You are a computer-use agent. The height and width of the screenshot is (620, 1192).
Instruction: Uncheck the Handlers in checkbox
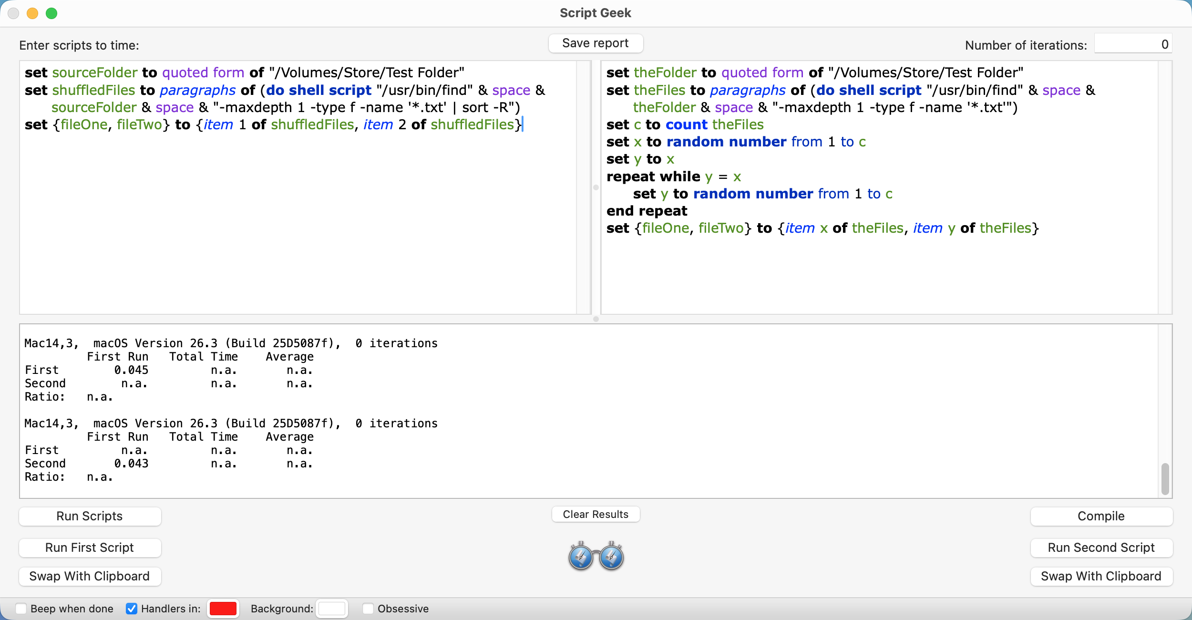click(x=132, y=609)
